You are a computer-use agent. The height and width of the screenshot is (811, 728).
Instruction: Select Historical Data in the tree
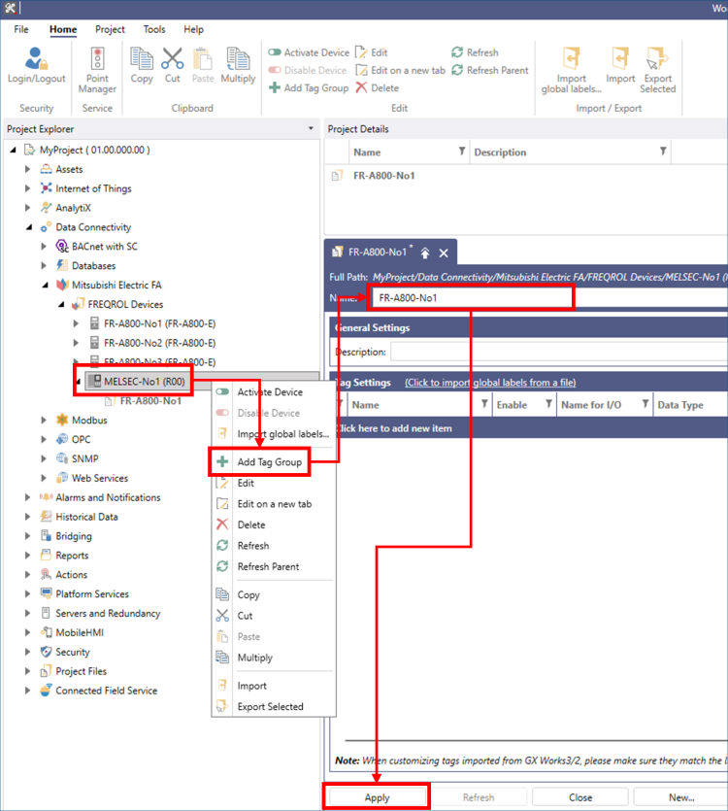coord(86,517)
